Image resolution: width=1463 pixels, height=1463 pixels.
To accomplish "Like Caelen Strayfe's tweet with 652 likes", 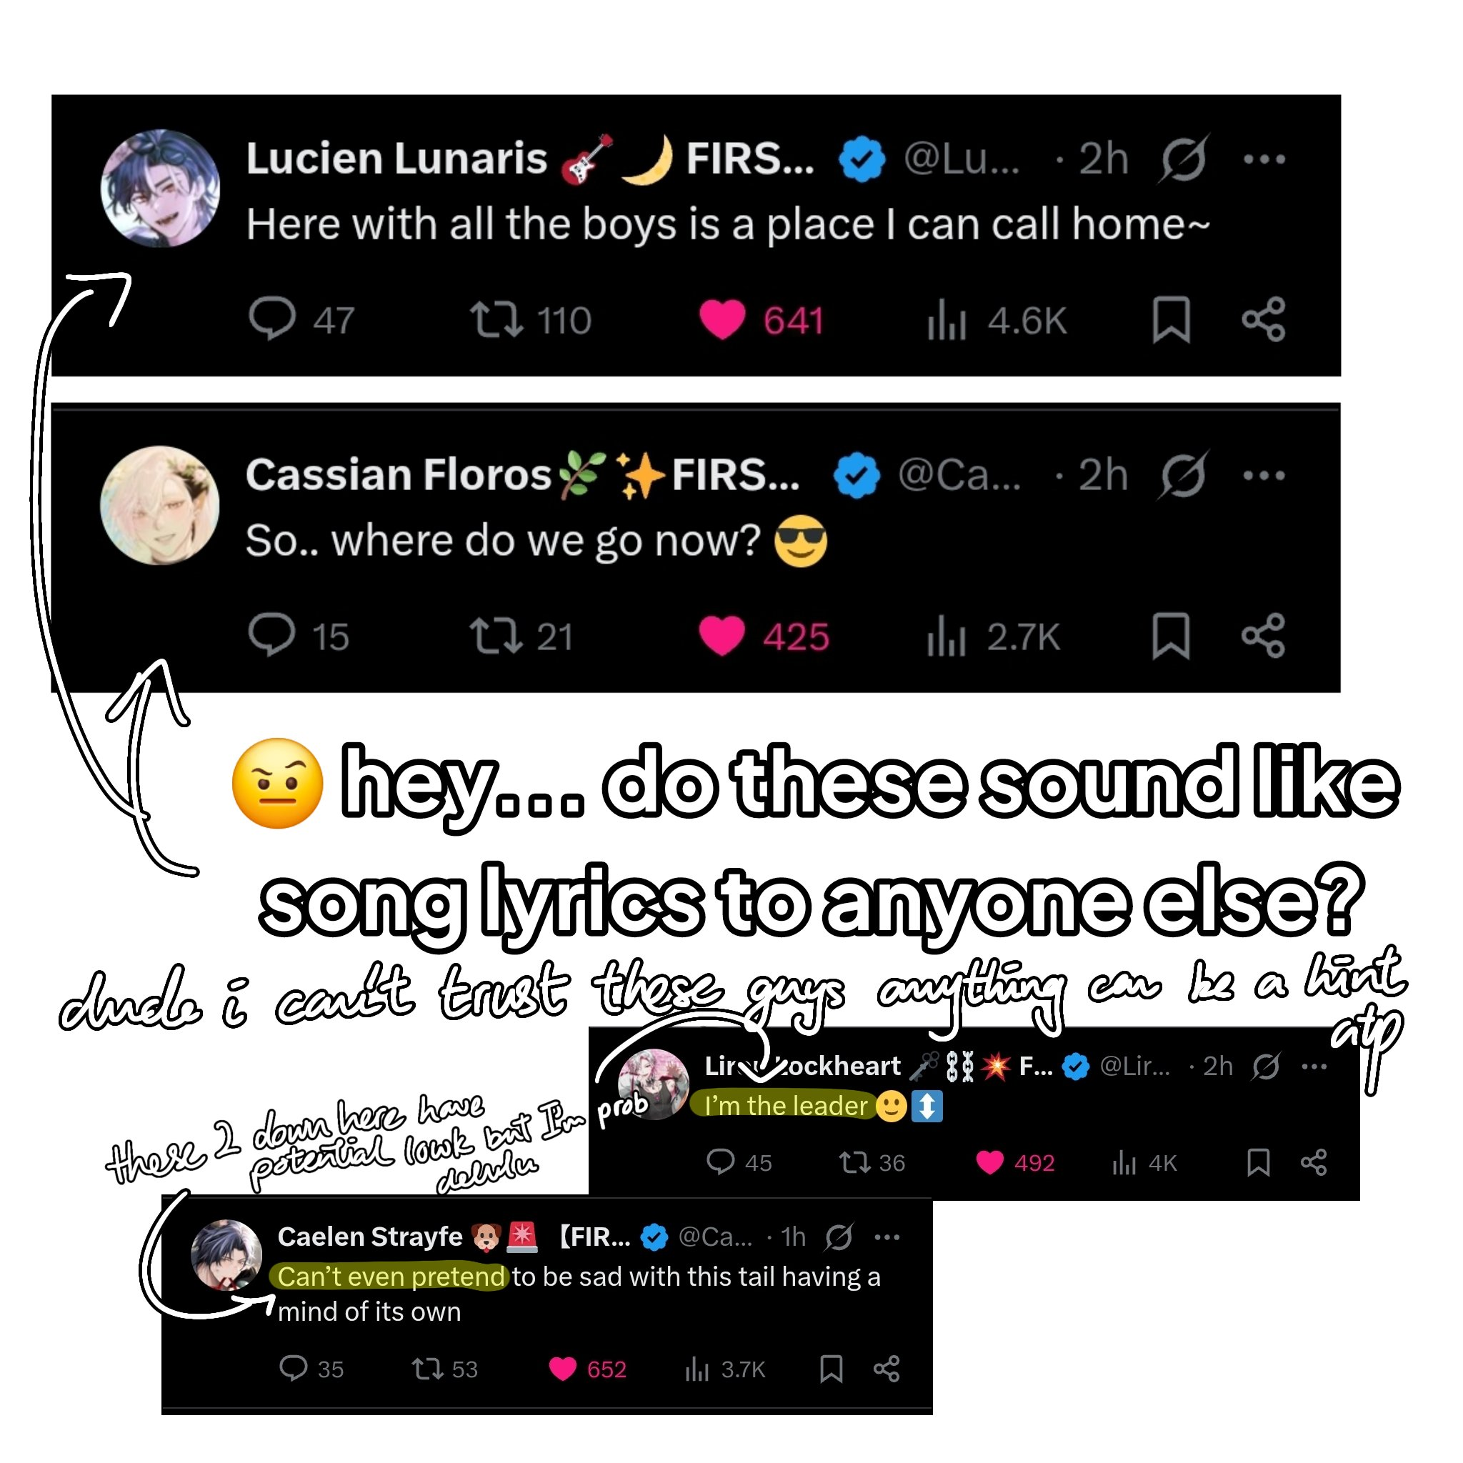I will pos(563,1368).
